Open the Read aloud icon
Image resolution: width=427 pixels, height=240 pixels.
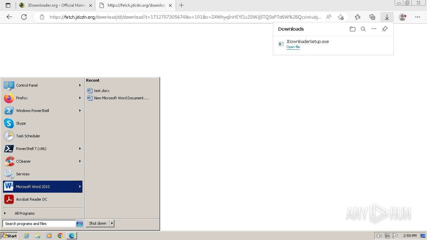tap(329, 17)
